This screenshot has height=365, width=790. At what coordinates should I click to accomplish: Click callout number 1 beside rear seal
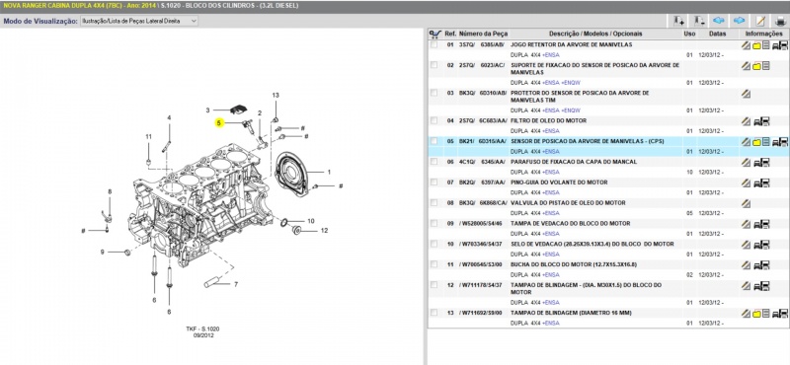329,173
